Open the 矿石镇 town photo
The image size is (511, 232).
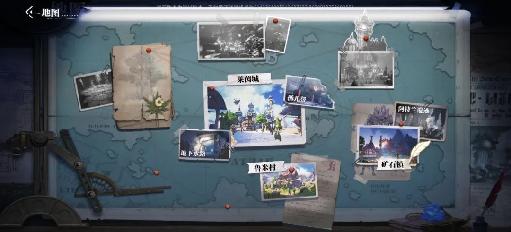(x=388, y=146)
